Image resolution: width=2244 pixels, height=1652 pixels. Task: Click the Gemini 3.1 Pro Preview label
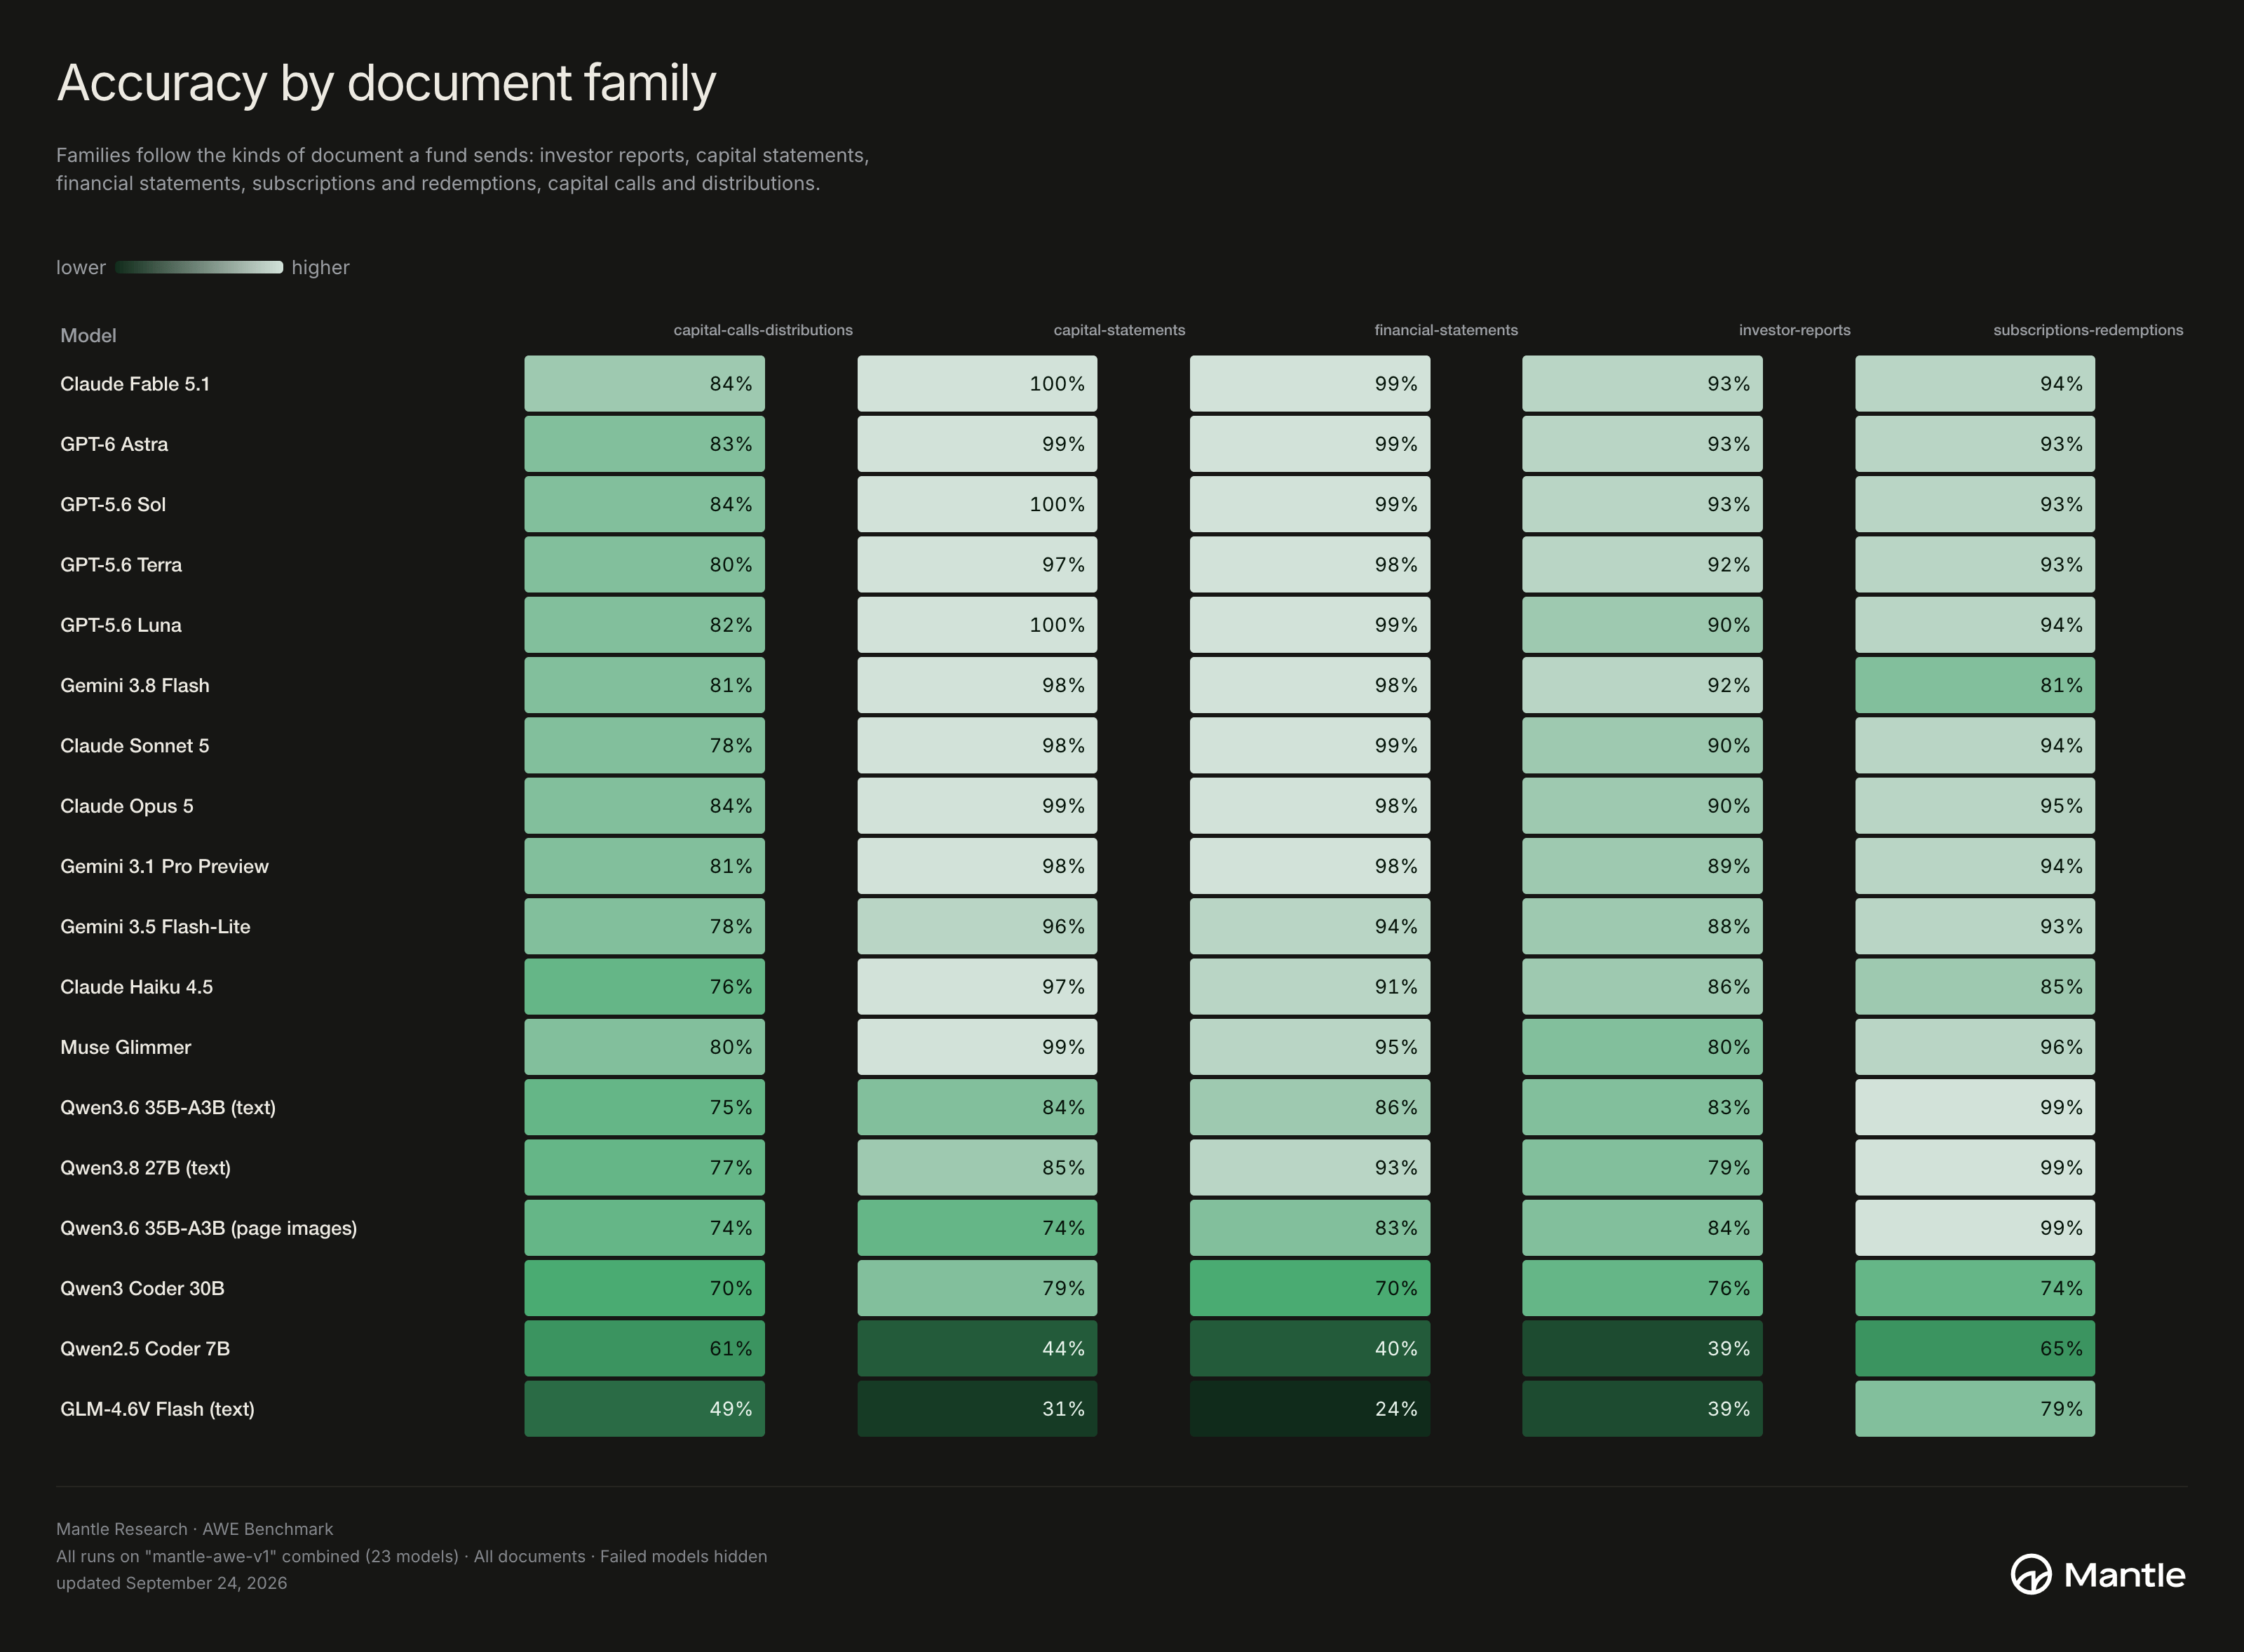(x=164, y=866)
